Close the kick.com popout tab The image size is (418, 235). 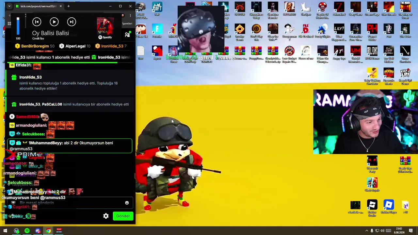pos(60,6)
